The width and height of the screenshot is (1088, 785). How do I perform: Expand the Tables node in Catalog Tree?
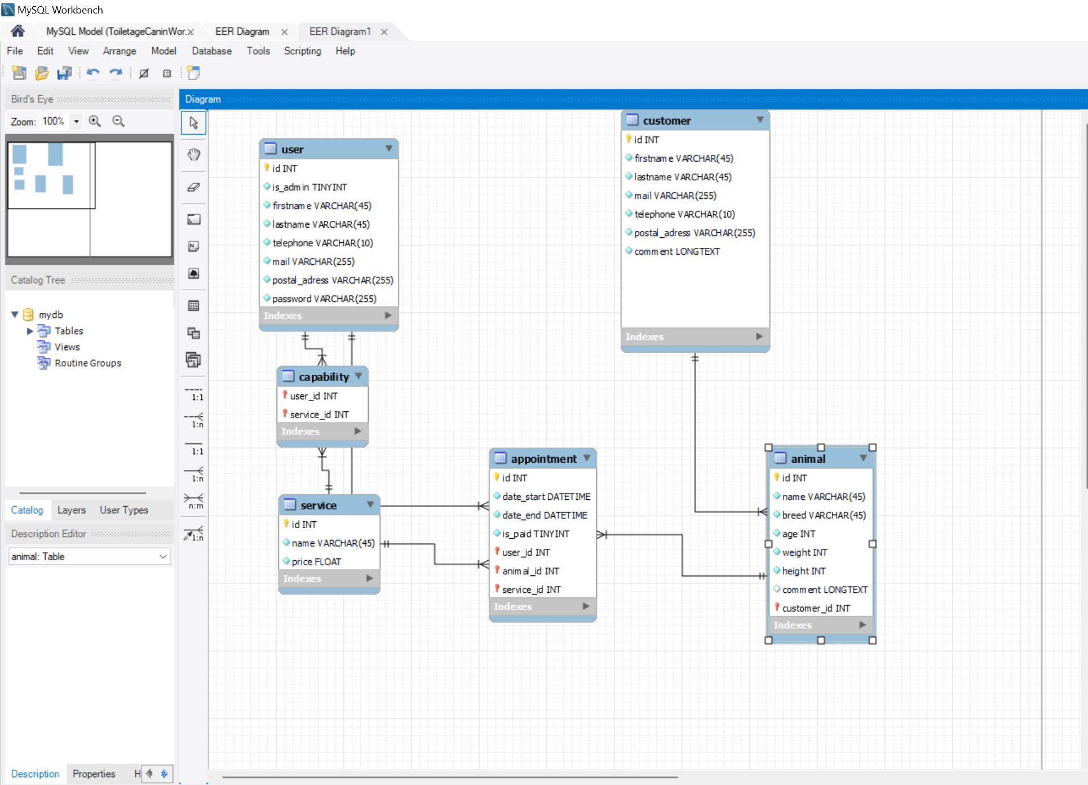point(30,331)
